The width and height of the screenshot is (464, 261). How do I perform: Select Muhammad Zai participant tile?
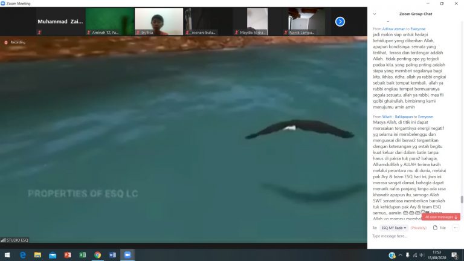click(59, 21)
